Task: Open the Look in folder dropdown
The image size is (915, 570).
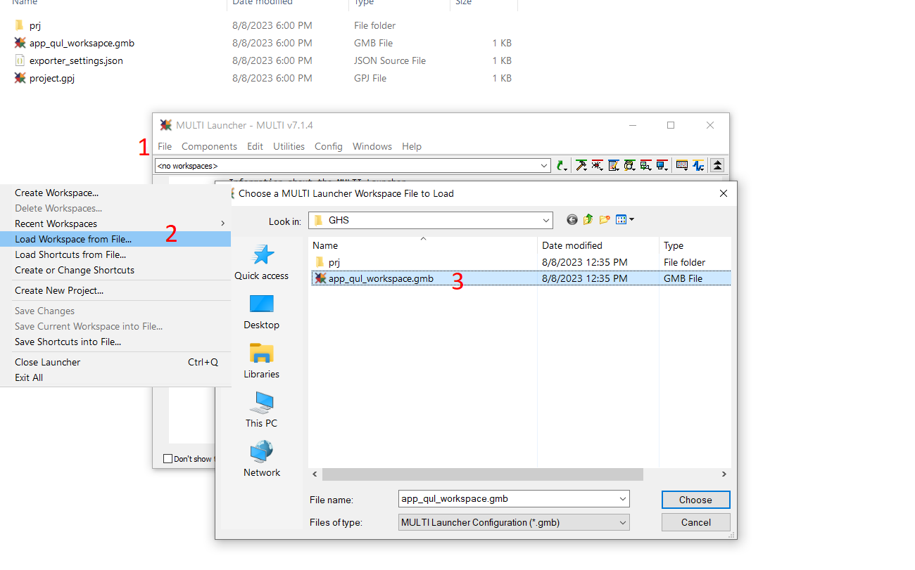Action: click(x=546, y=219)
